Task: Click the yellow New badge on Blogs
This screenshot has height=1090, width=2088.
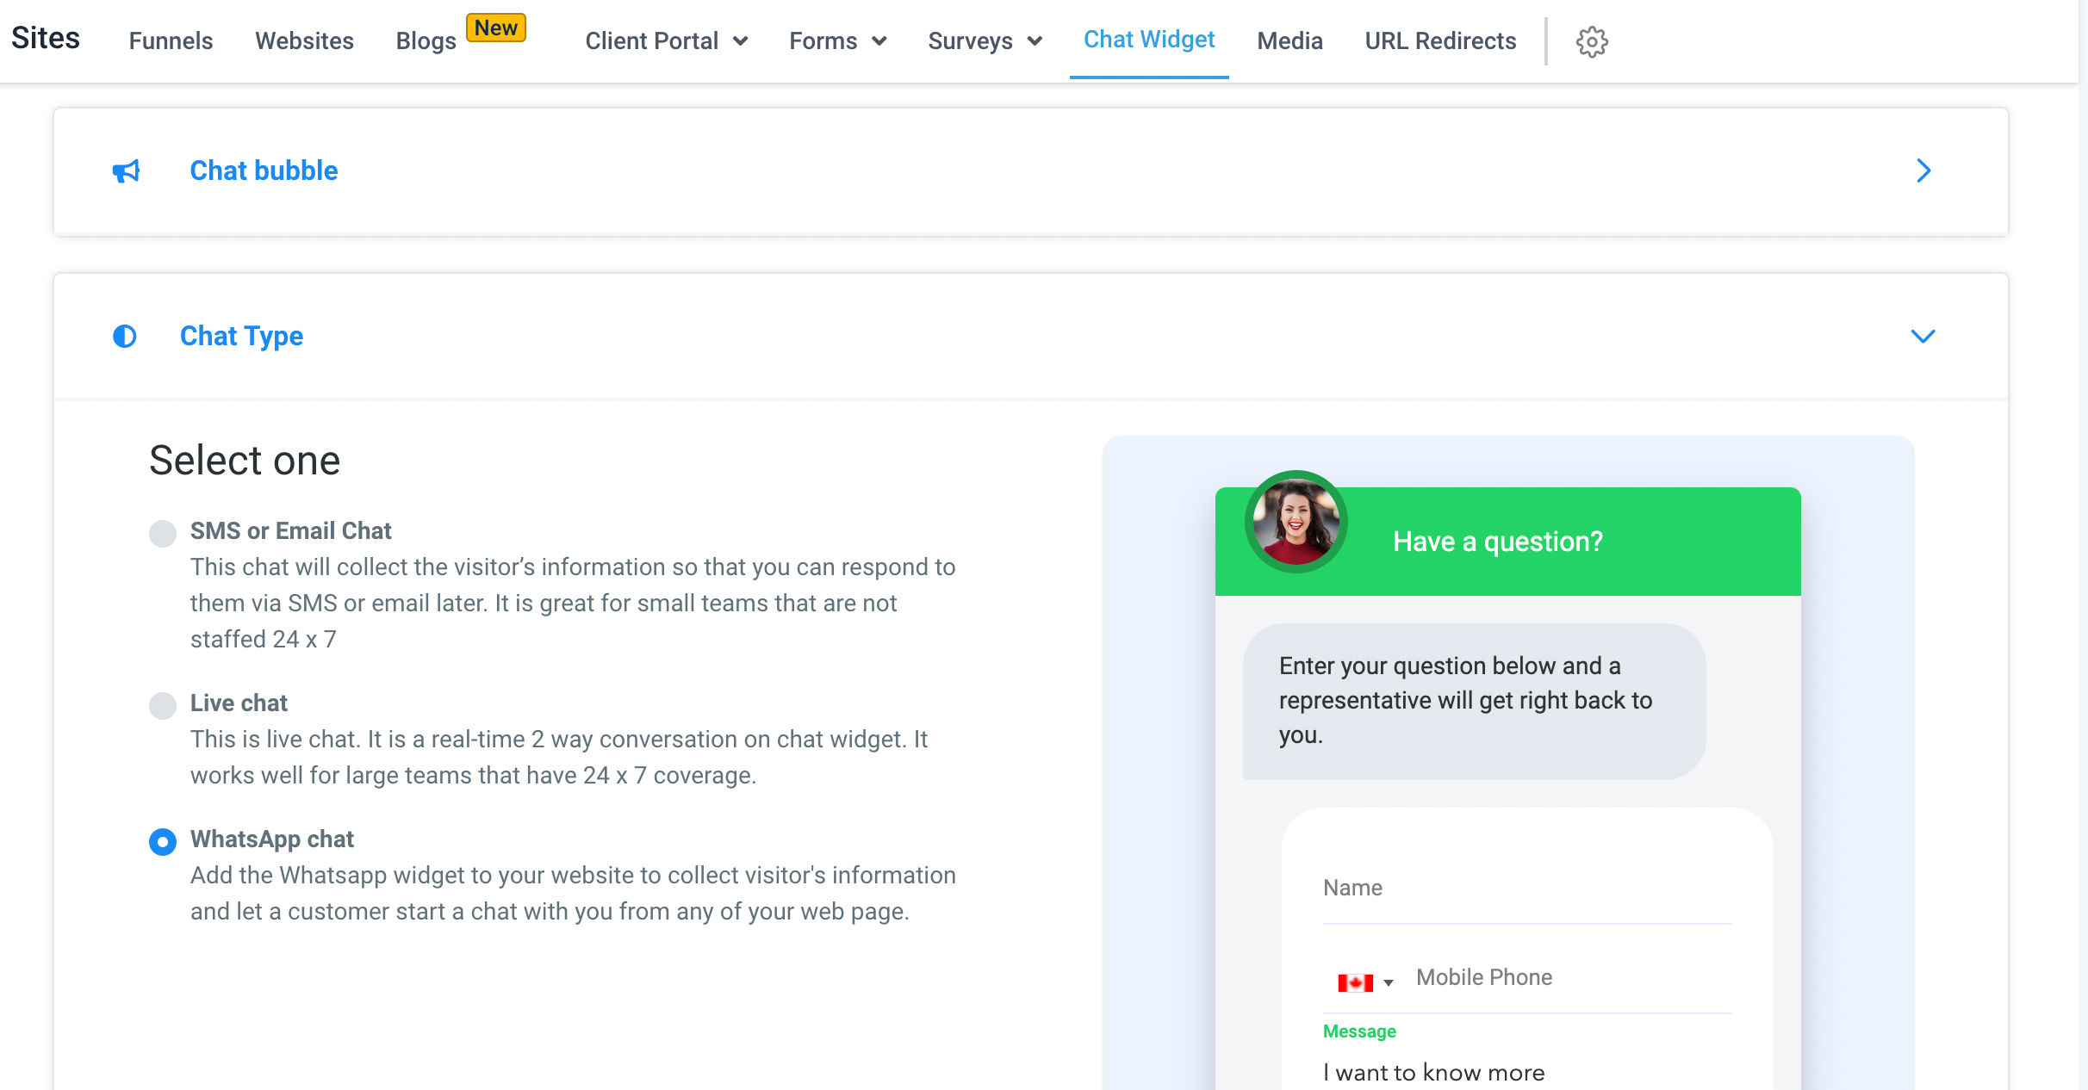Action: tap(495, 28)
